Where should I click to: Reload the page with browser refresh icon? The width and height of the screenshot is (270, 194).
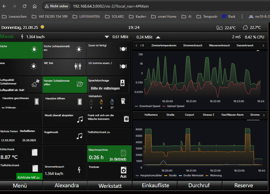tap(24, 6)
